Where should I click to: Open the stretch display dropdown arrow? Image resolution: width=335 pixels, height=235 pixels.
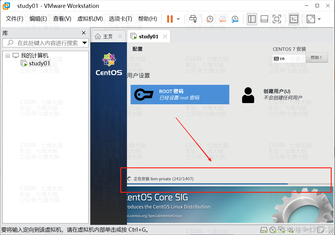(x=319, y=19)
